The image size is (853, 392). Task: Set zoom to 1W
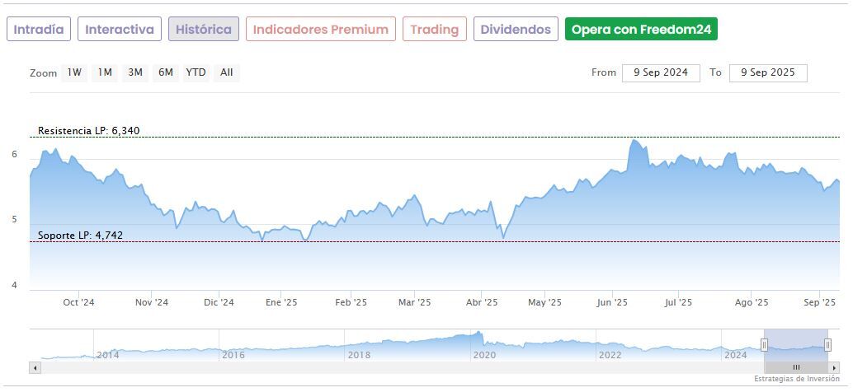(x=74, y=72)
